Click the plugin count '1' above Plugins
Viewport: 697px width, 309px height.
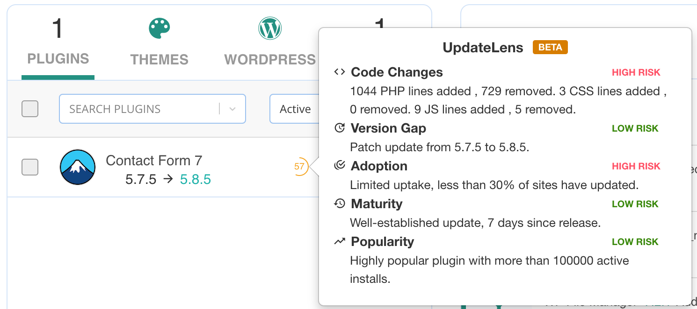pyautogui.click(x=58, y=29)
